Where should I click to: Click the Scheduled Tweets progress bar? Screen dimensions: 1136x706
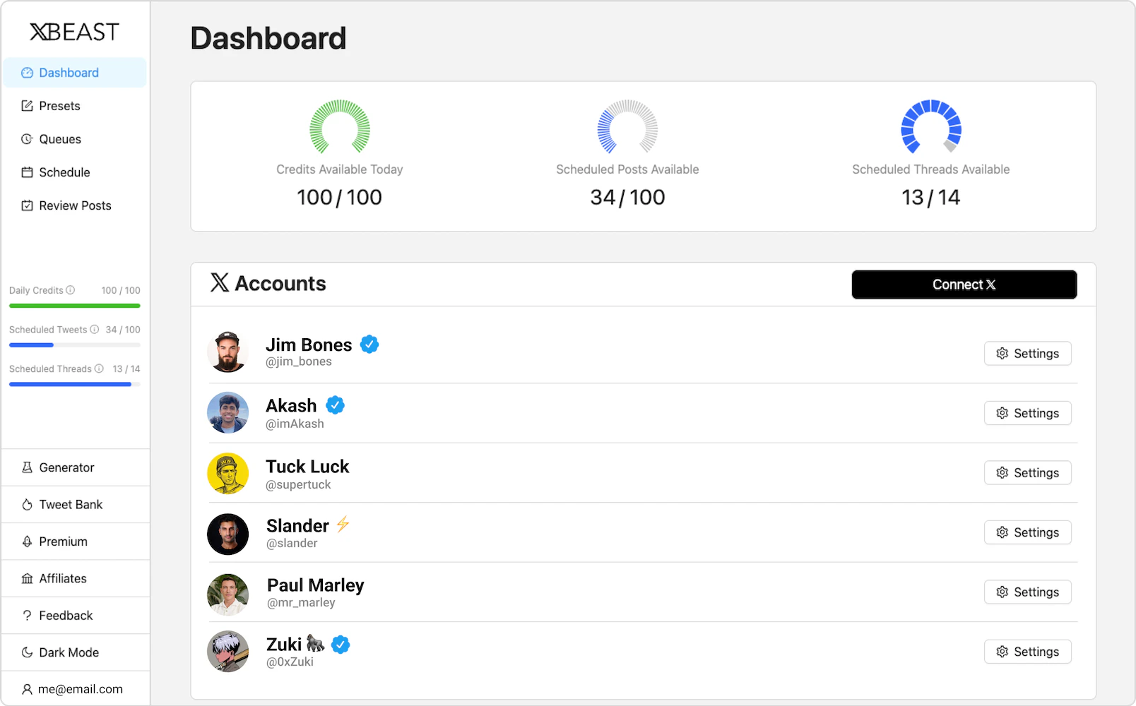[74, 345]
